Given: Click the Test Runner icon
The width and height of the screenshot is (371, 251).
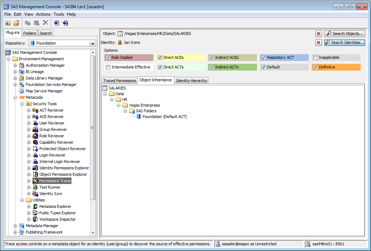Looking at the screenshot, I should click(x=35, y=187).
